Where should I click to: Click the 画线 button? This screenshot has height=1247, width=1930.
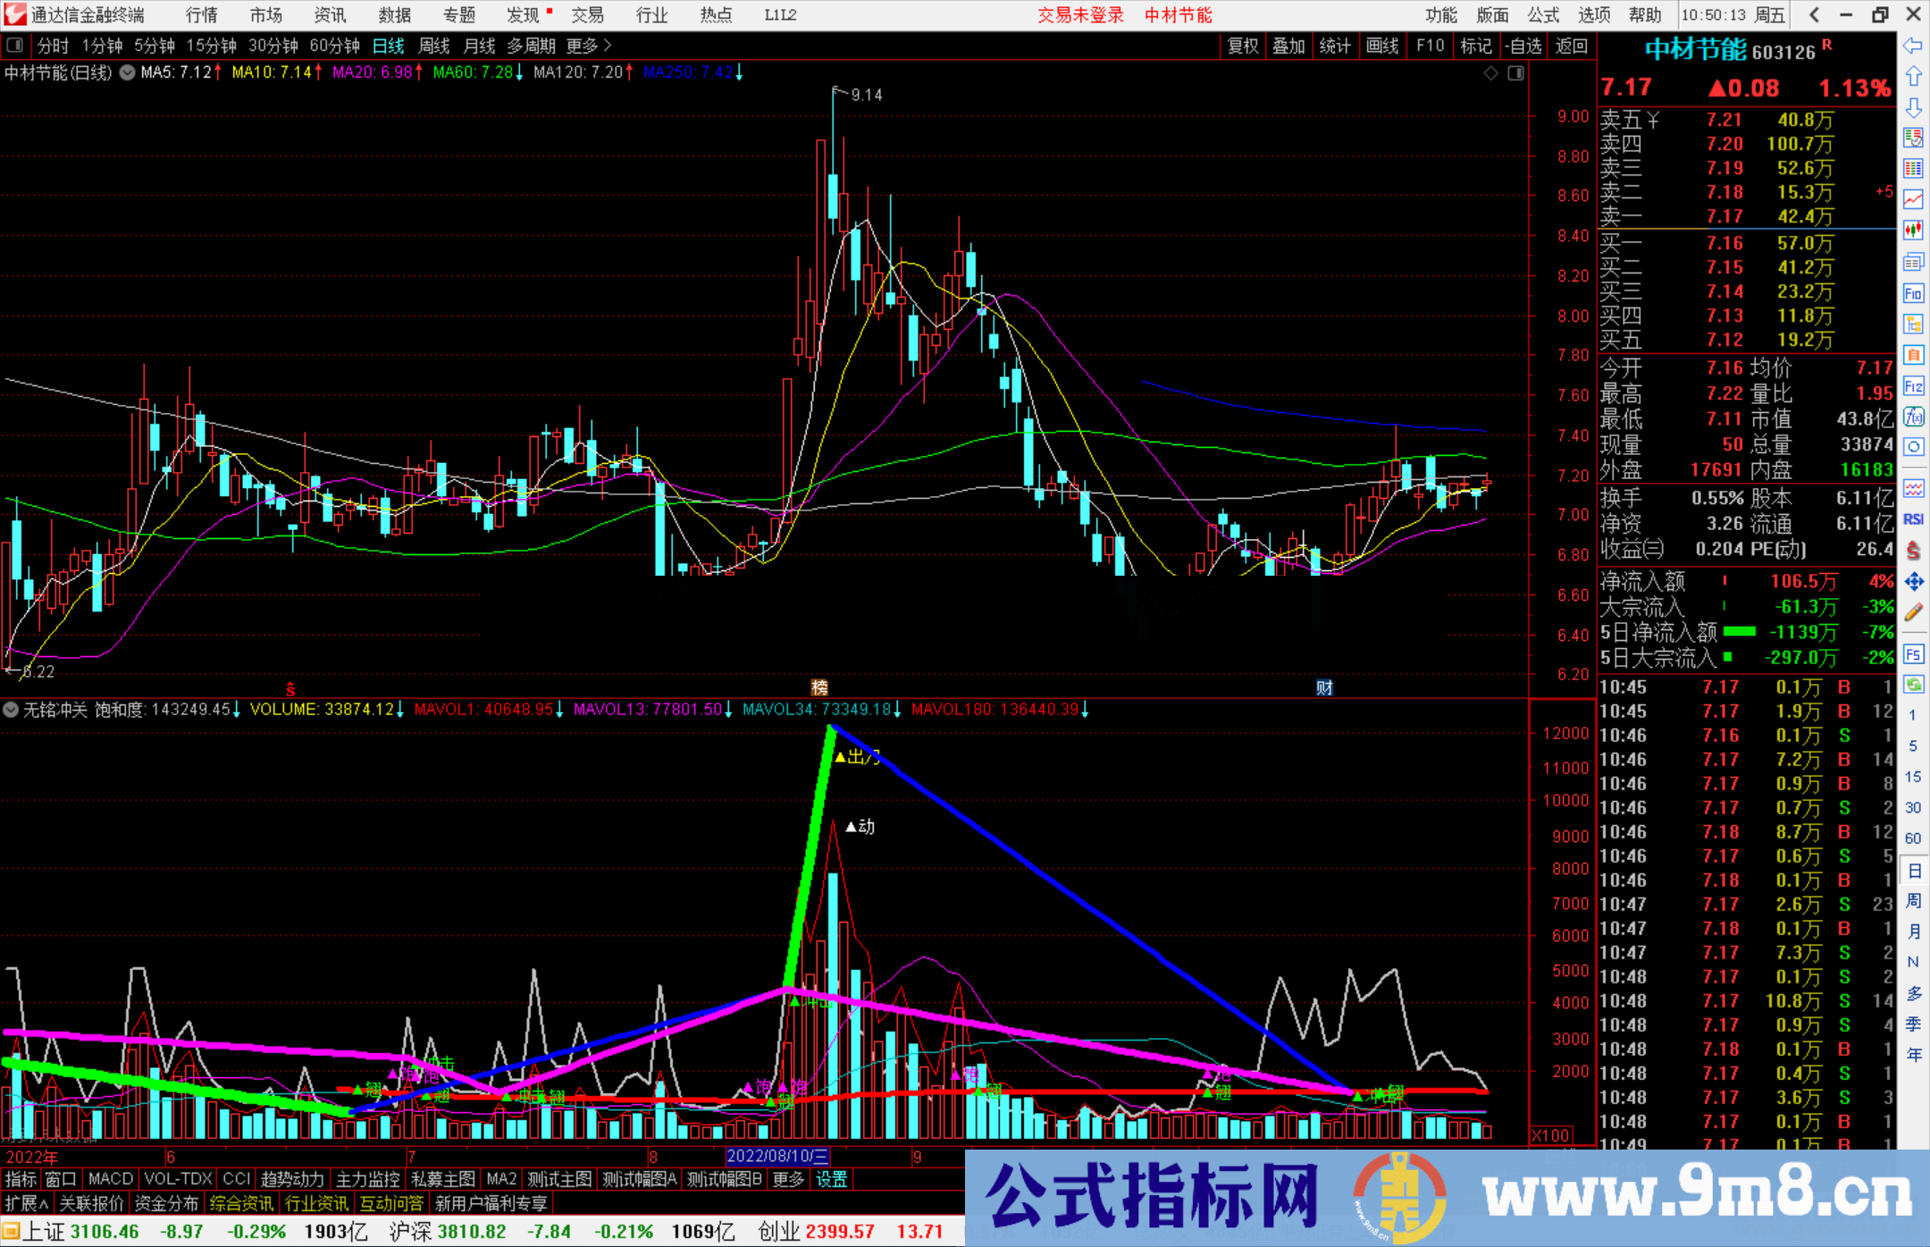pyautogui.click(x=1382, y=46)
